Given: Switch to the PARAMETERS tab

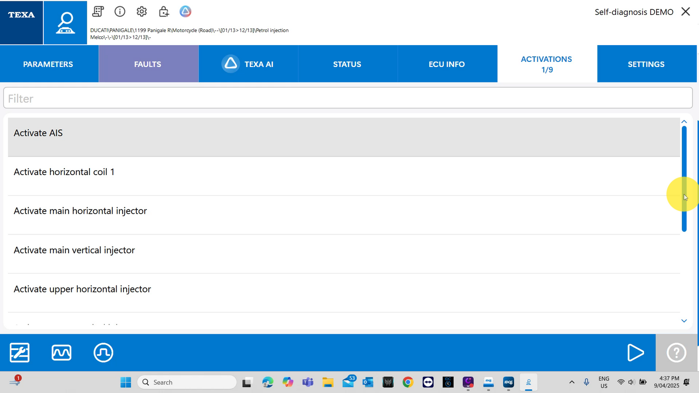Looking at the screenshot, I should 48,64.
